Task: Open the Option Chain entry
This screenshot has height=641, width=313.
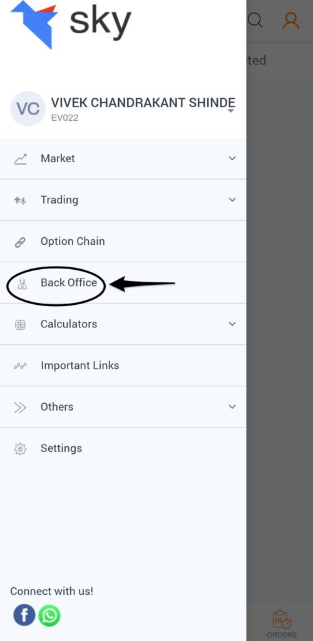Action: point(123,241)
